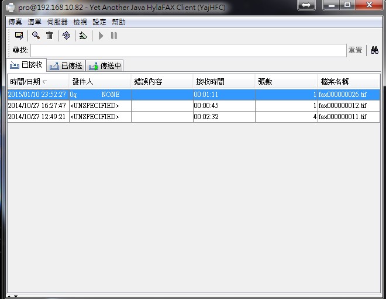The height and width of the screenshot is (299, 386).
Task: Open the 清單 menu
Action: click(35, 22)
